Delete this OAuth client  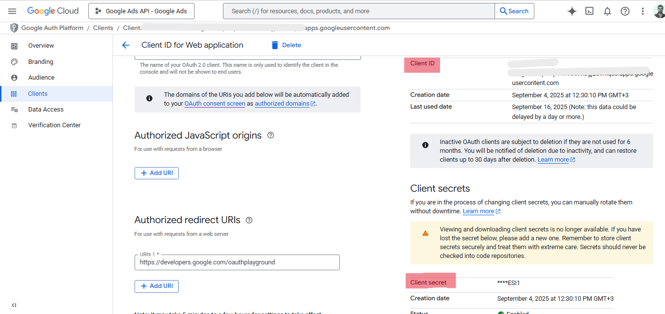(286, 45)
